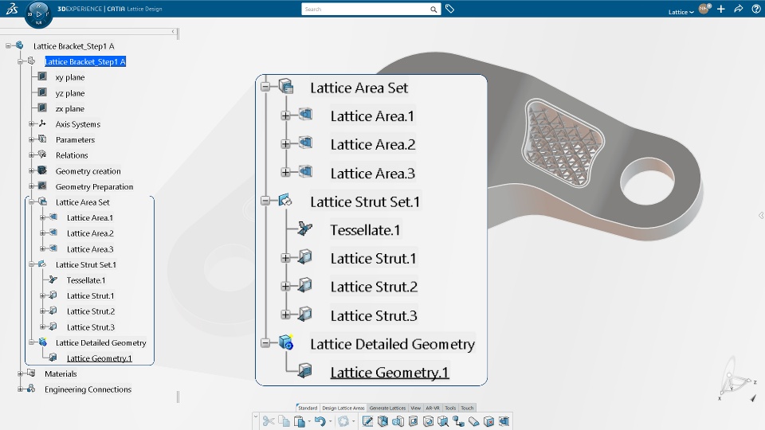Collapse tree panel with left chevron
This screenshot has width=765, height=430.
pos(173,31)
